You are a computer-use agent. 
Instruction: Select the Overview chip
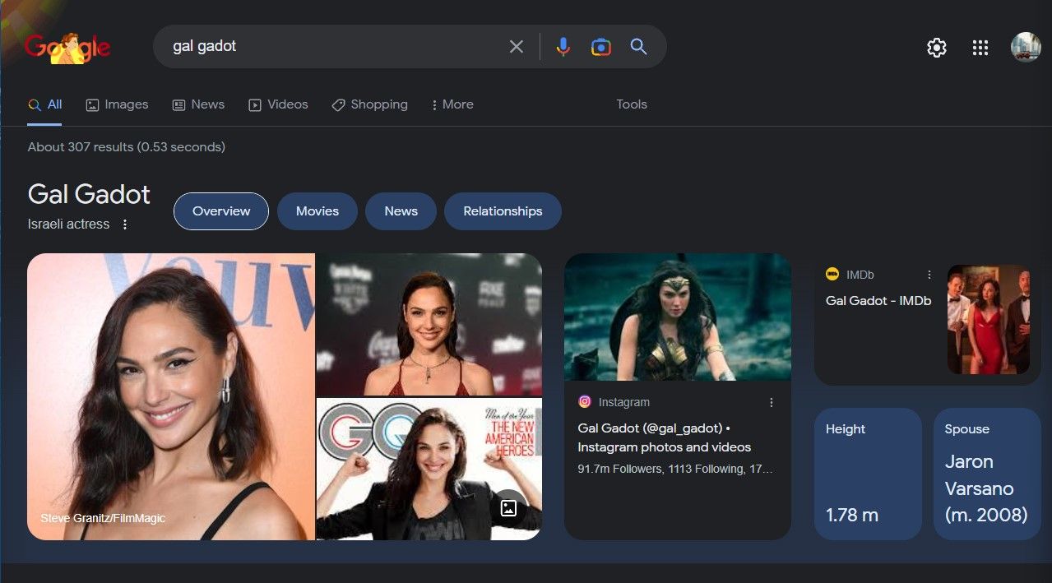221,211
